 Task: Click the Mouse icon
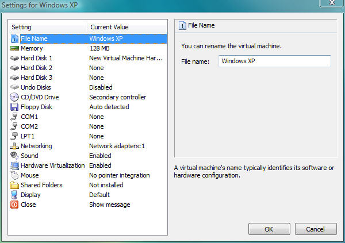click(x=14, y=175)
